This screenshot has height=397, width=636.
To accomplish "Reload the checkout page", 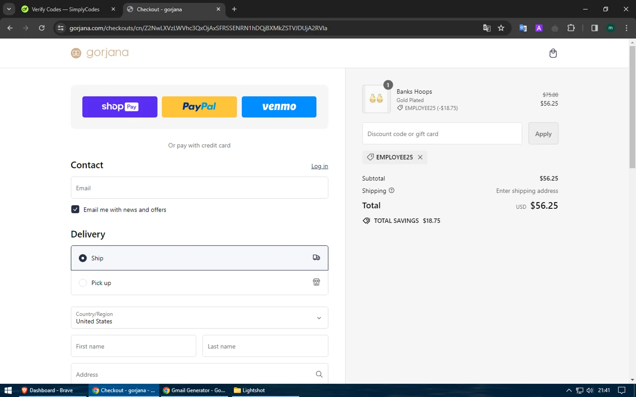I will tap(42, 28).
